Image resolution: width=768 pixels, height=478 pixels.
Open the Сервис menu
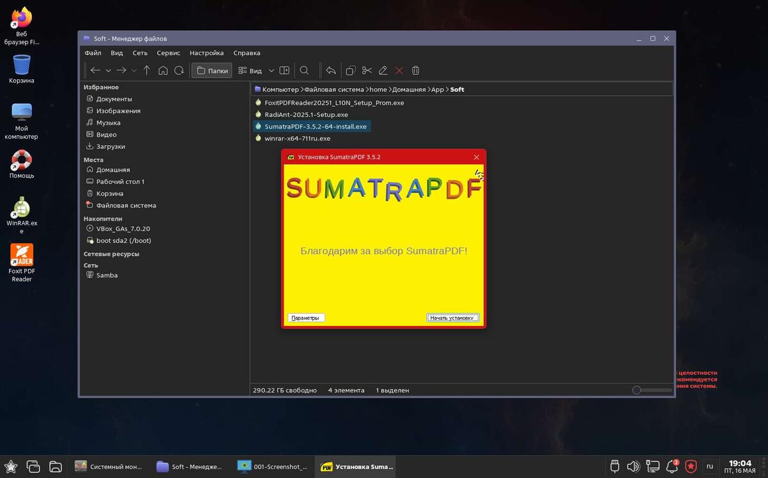168,53
